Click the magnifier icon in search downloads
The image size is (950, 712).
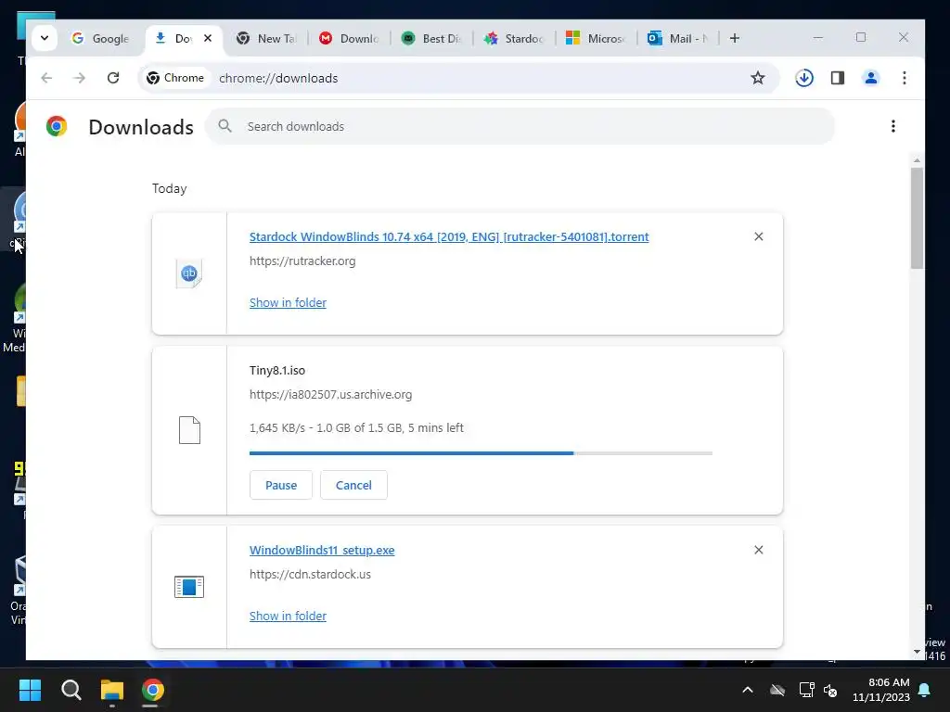[225, 126]
